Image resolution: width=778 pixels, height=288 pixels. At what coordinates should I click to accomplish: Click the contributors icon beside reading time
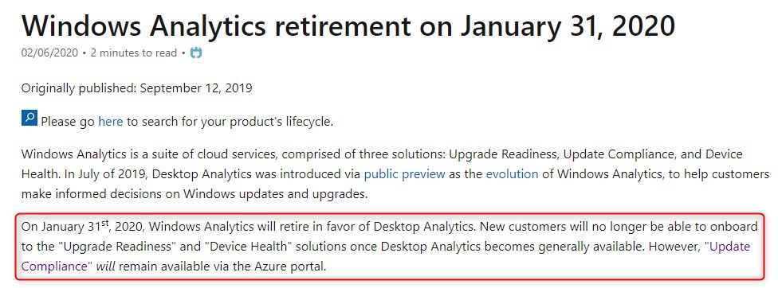196,53
